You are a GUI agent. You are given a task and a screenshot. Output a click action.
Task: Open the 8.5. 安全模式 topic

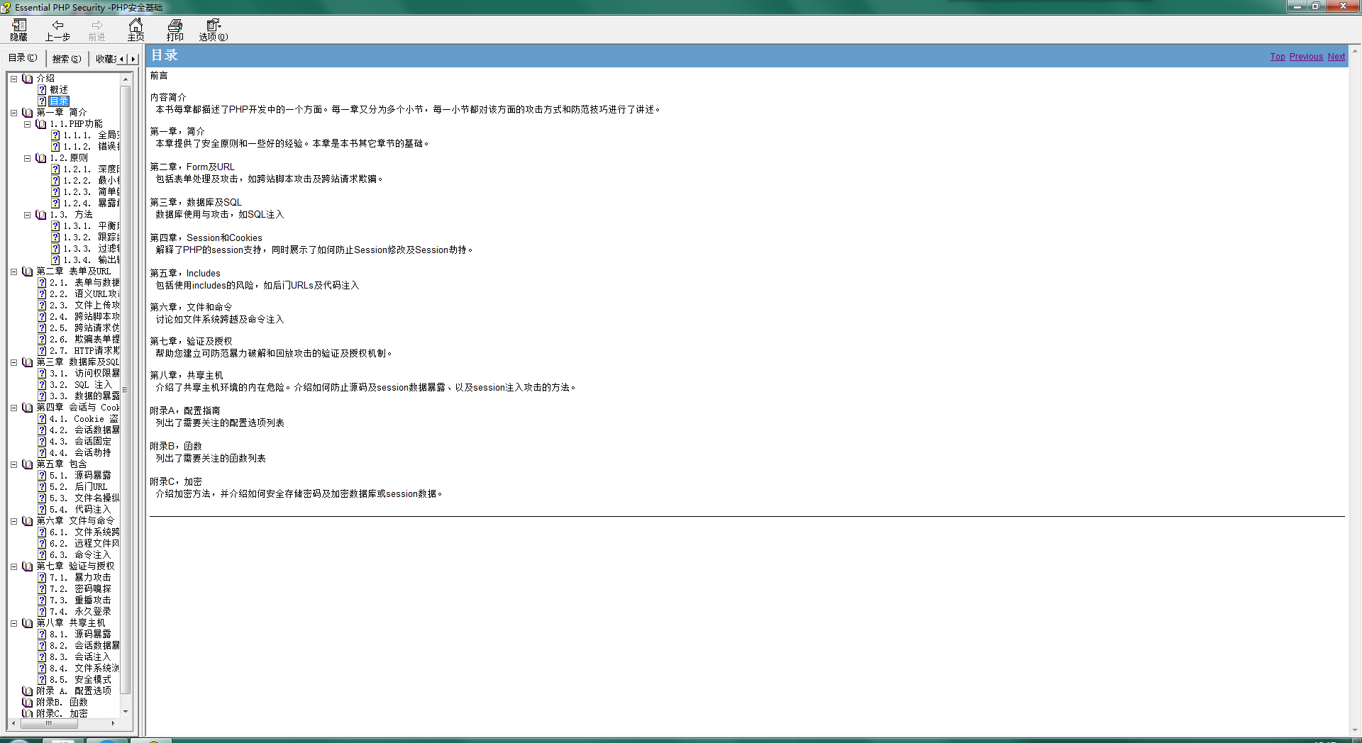click(x=80, y=680)
